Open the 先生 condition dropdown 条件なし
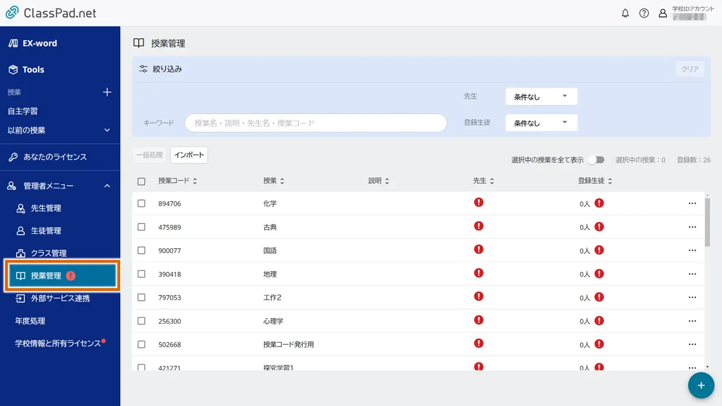This screenshot has height=406, width=722. coord(541,96)
